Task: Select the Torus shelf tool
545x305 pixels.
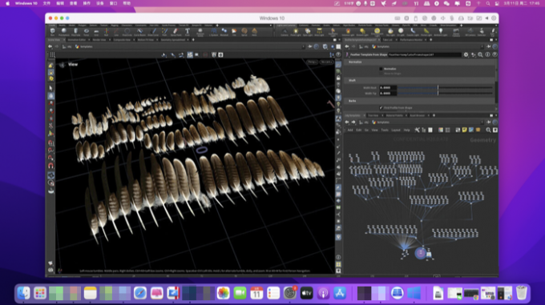Action: [x=87, y=31]
